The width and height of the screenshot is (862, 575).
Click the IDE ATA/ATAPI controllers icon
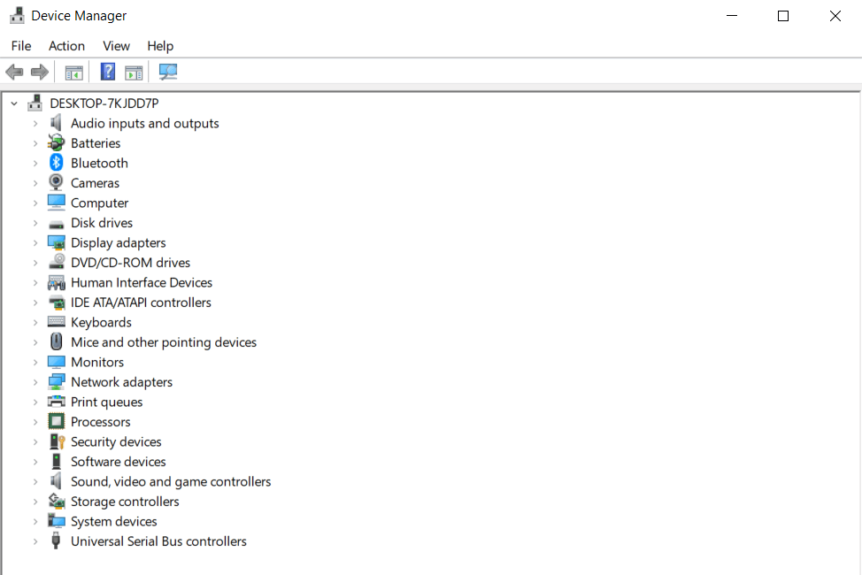[x=56, y=303]
